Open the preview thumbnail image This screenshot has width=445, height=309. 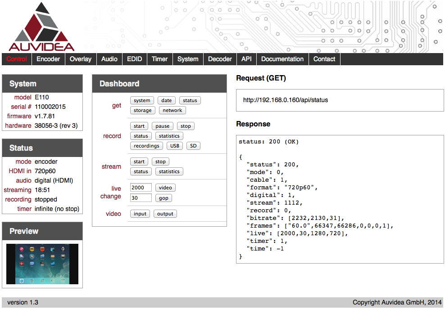[x=42, y=264]
